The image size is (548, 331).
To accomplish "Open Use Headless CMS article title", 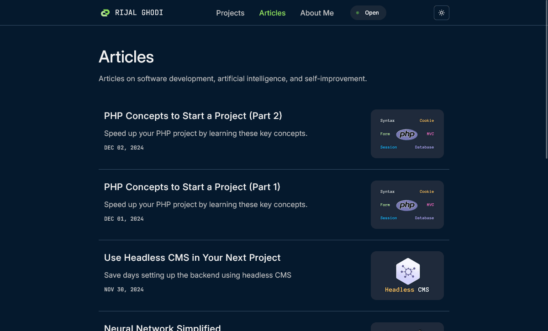I will (192, 258).
